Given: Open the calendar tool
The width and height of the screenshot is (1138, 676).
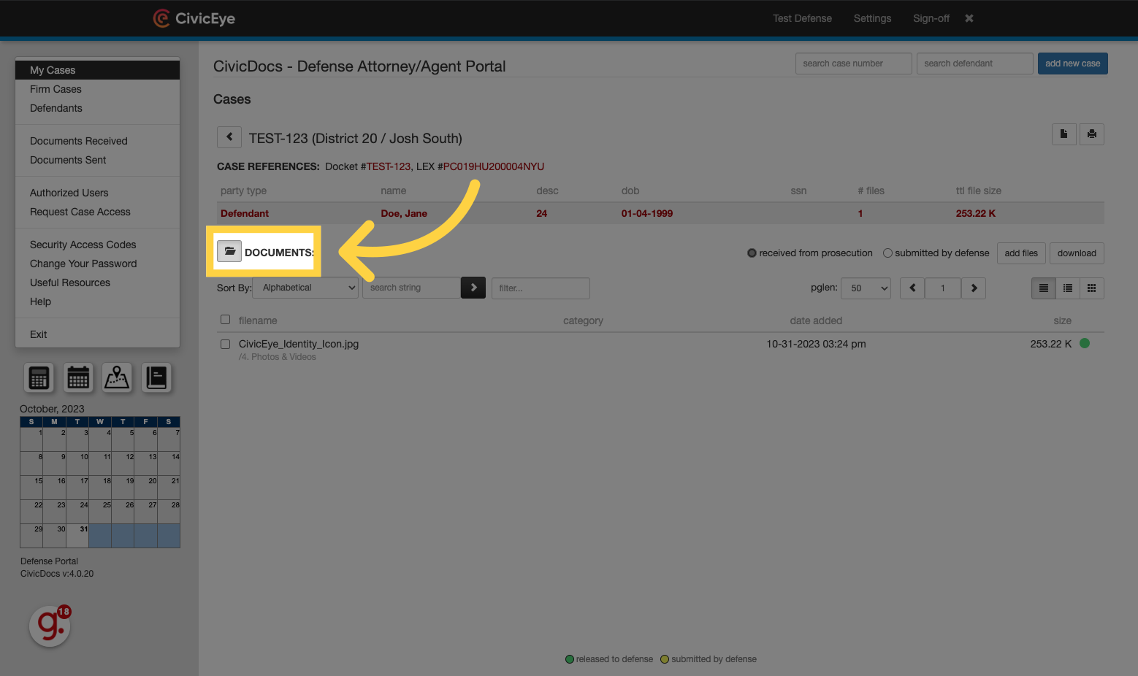Looking at the screenshot, I should point(78,377).
